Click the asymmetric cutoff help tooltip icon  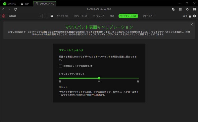91,66
